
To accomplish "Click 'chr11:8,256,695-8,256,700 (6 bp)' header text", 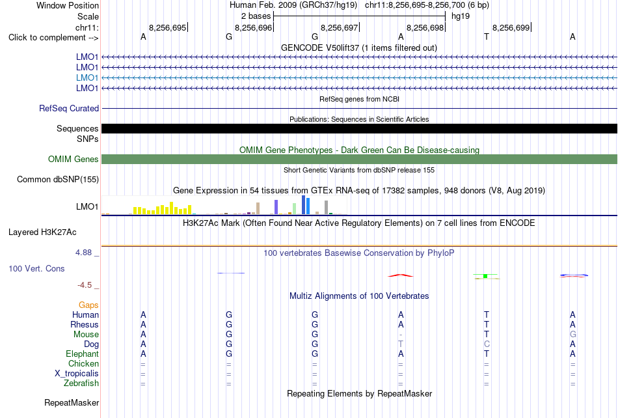I will (427, 5).
